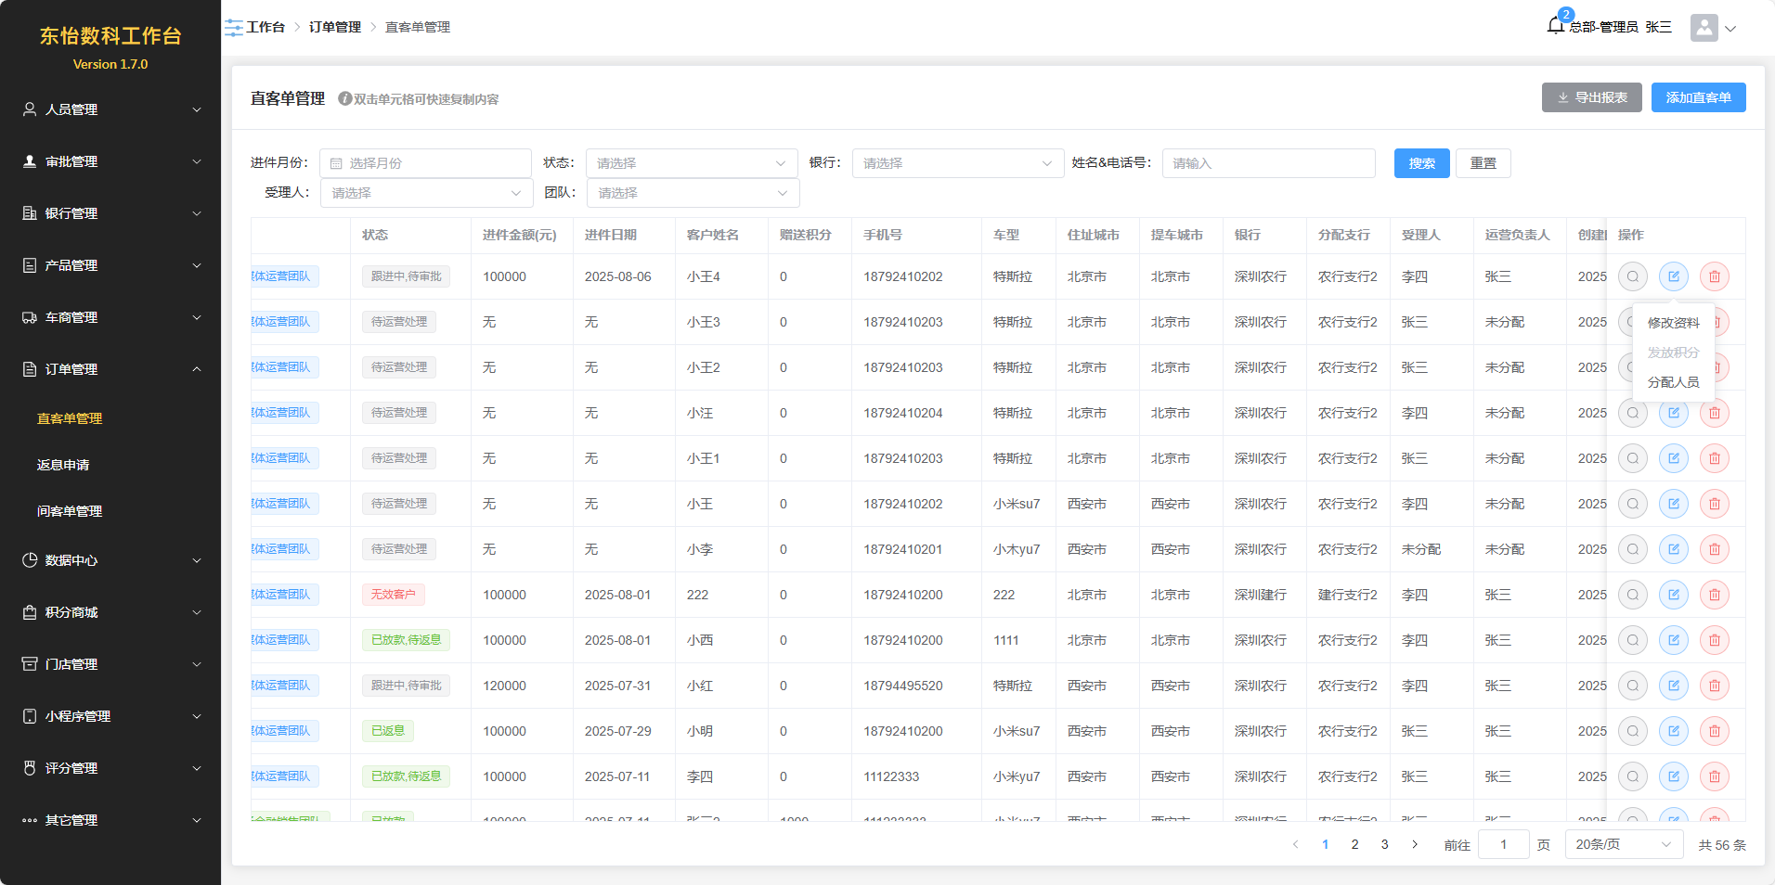
Task: Change the 20条/页 page size selector
Action: click(1623, 844)
